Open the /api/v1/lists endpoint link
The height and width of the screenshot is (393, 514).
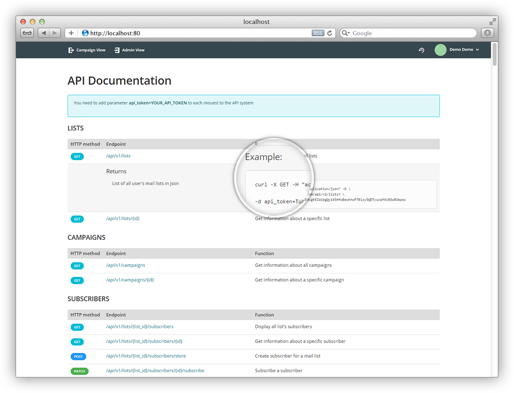[118, 156]
